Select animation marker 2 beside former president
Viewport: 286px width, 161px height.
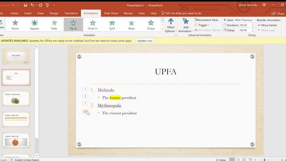[x=85, y=96]
